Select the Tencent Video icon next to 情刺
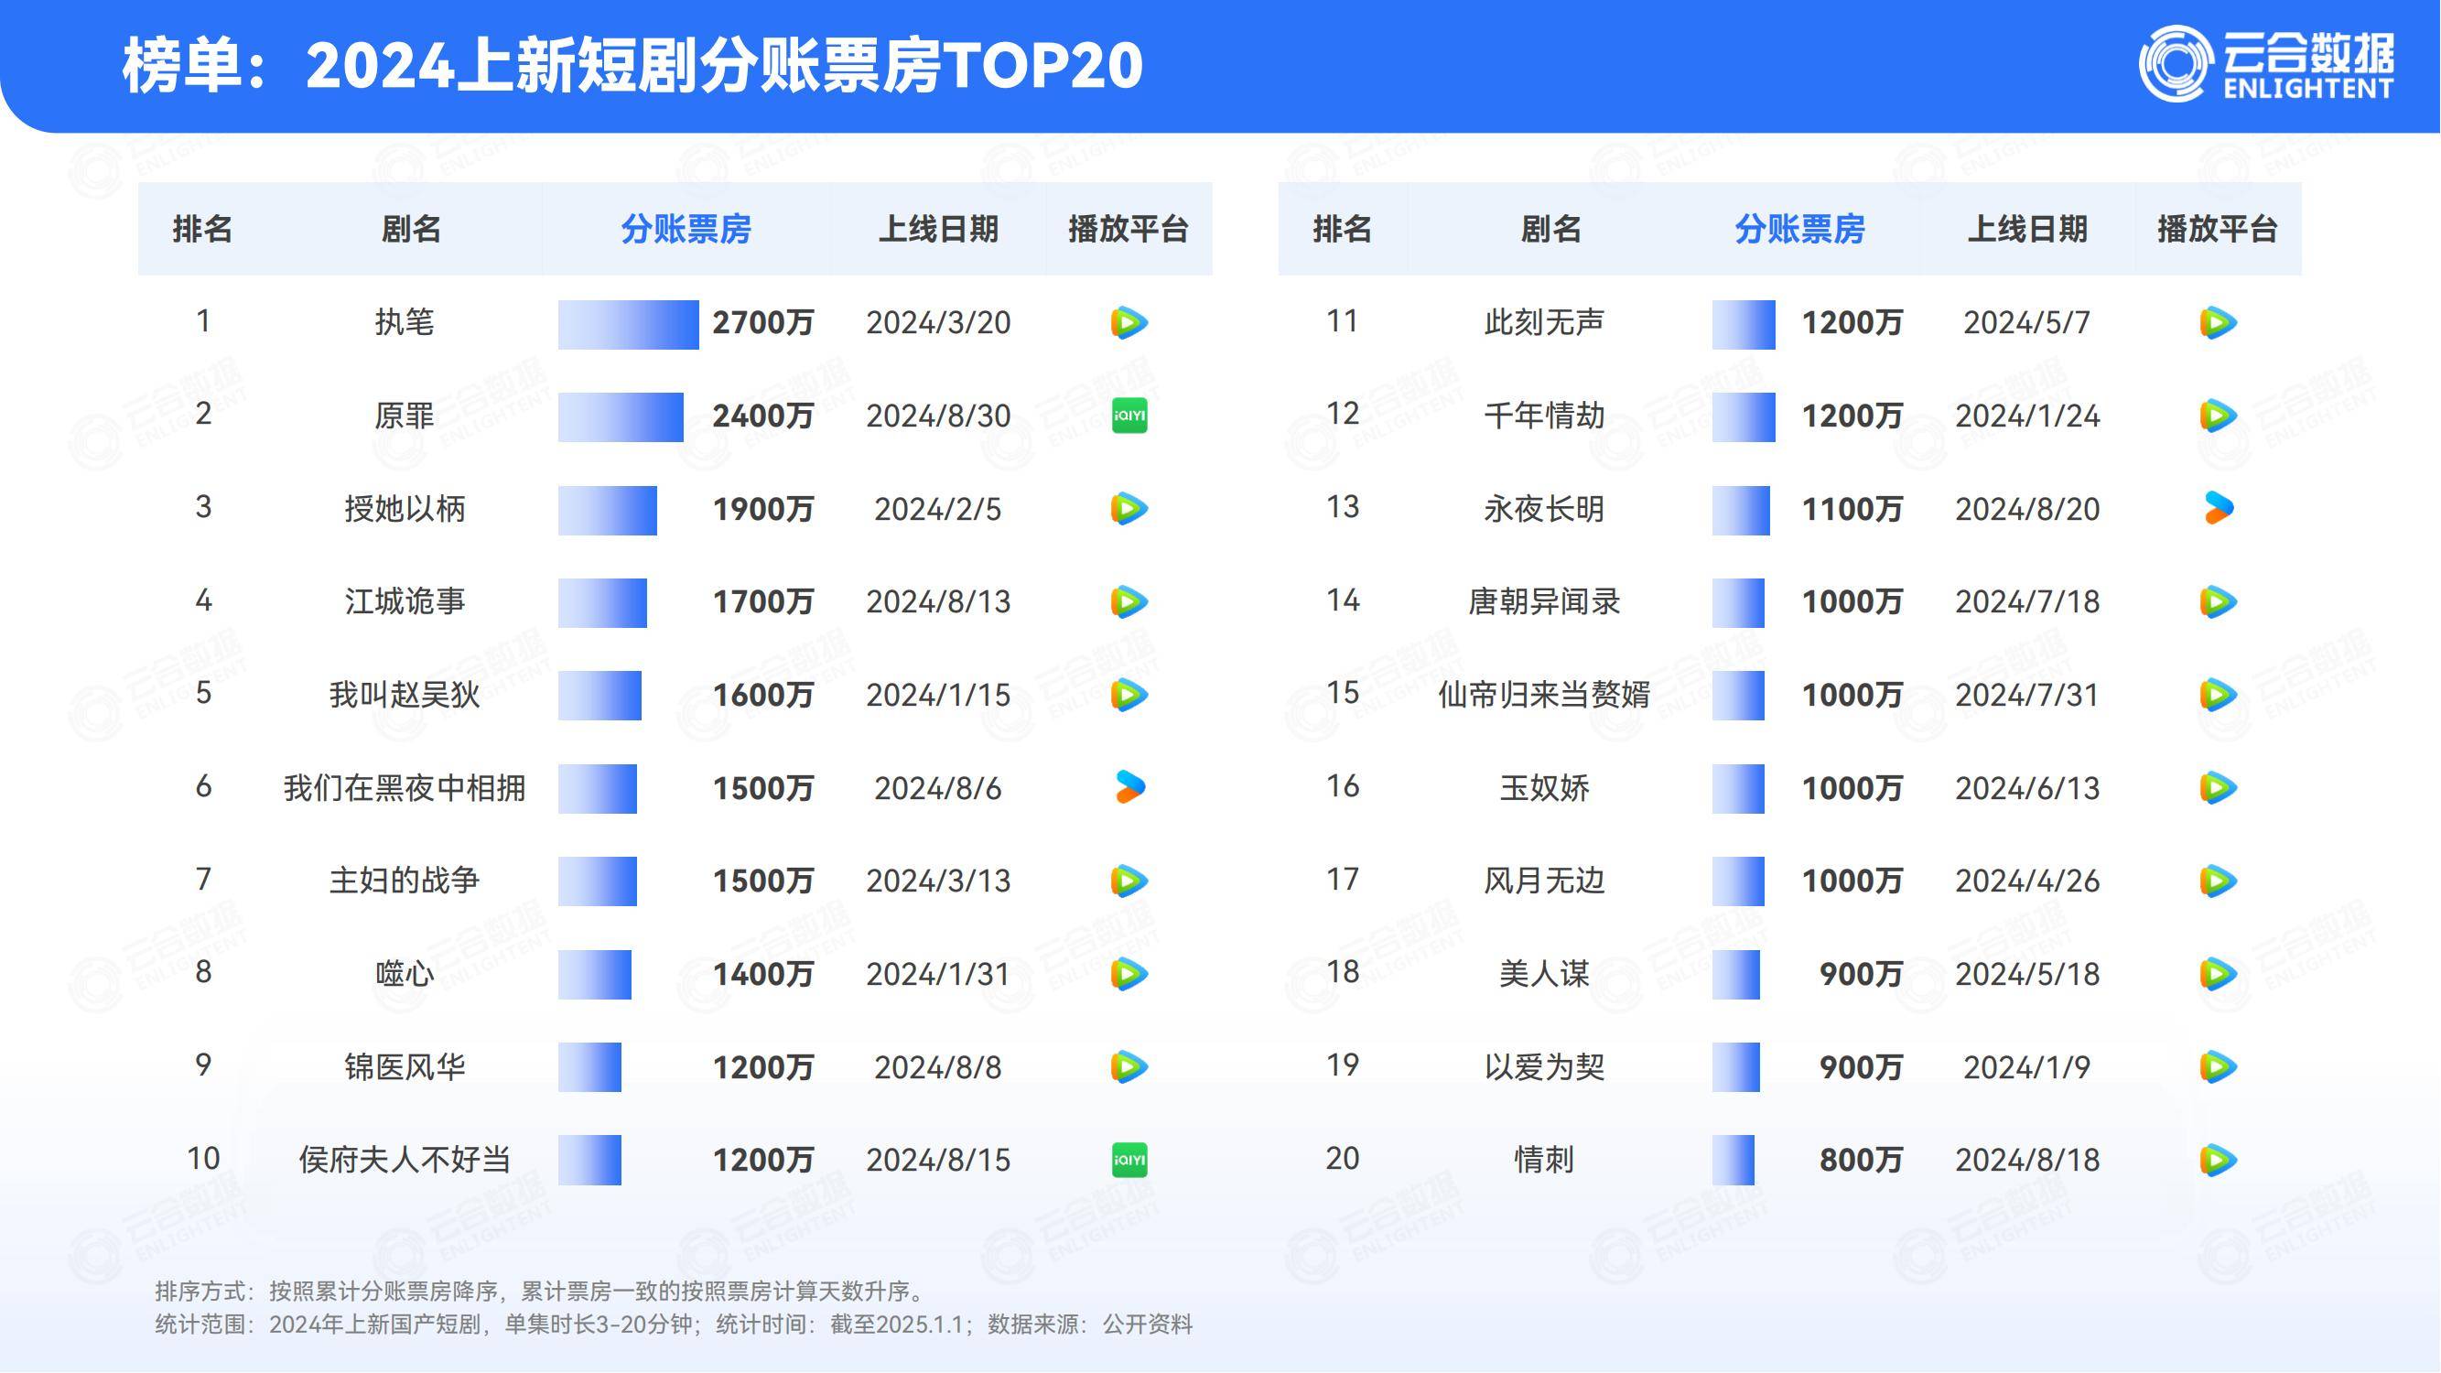 (2219, 1159)
